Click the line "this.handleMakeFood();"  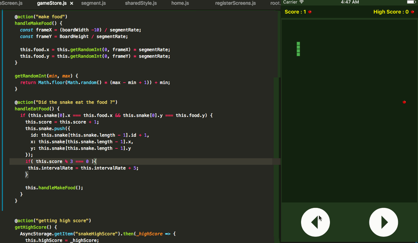click(x=54, y=188)
